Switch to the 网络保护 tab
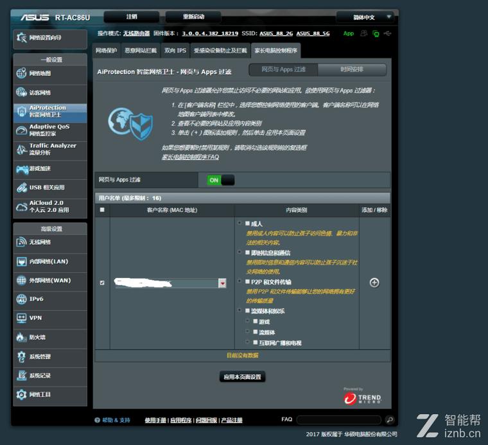488x445 pixels. coord(107,51)
